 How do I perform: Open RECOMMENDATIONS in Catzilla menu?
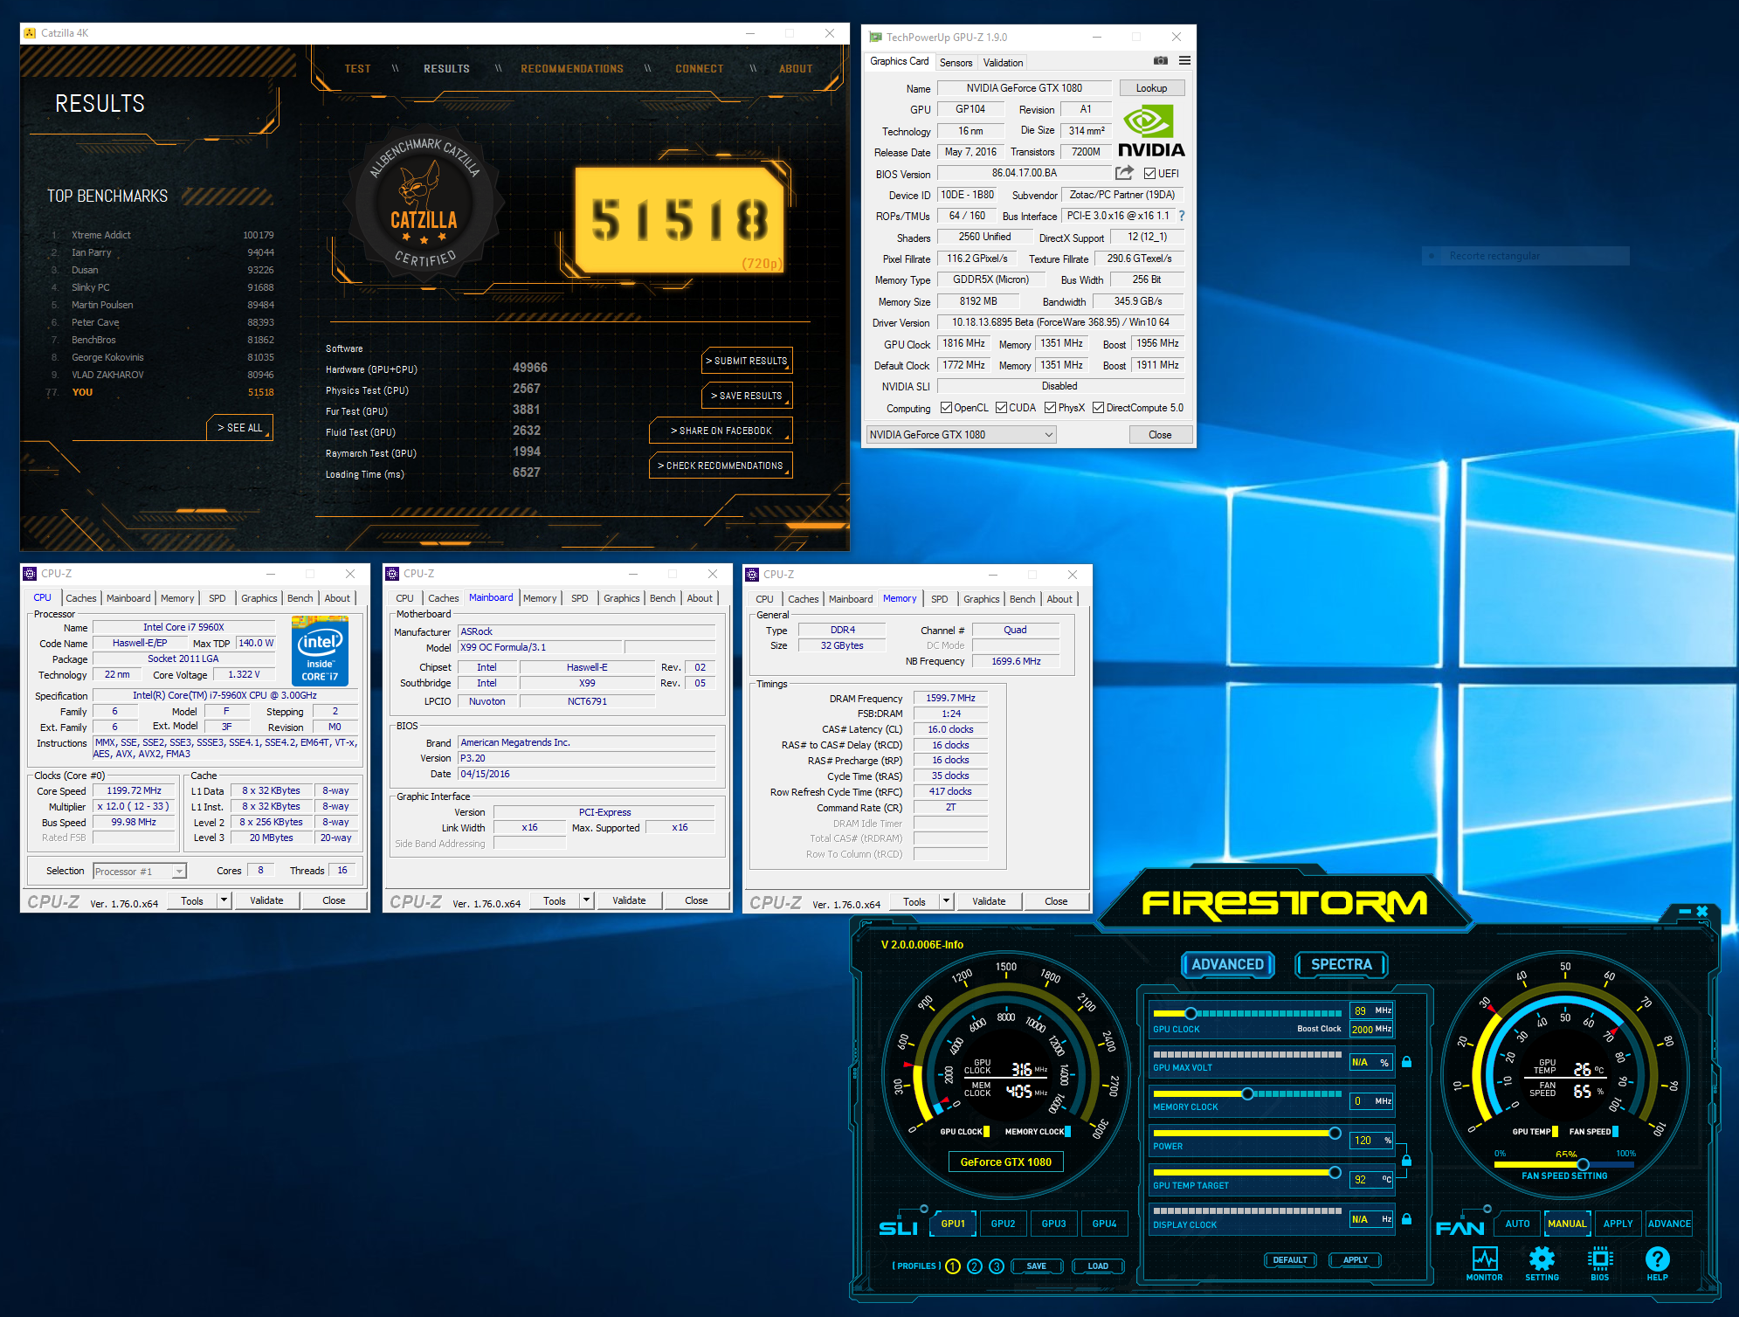(x=572, y=69)
